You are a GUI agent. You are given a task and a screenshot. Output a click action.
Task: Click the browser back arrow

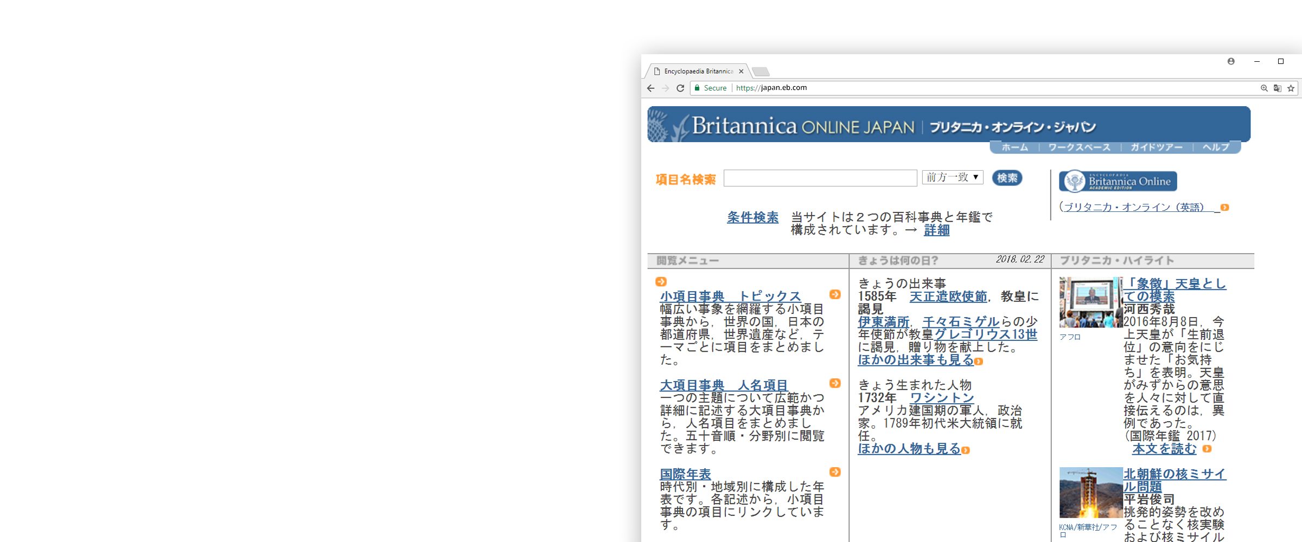[x=651, y=88]
